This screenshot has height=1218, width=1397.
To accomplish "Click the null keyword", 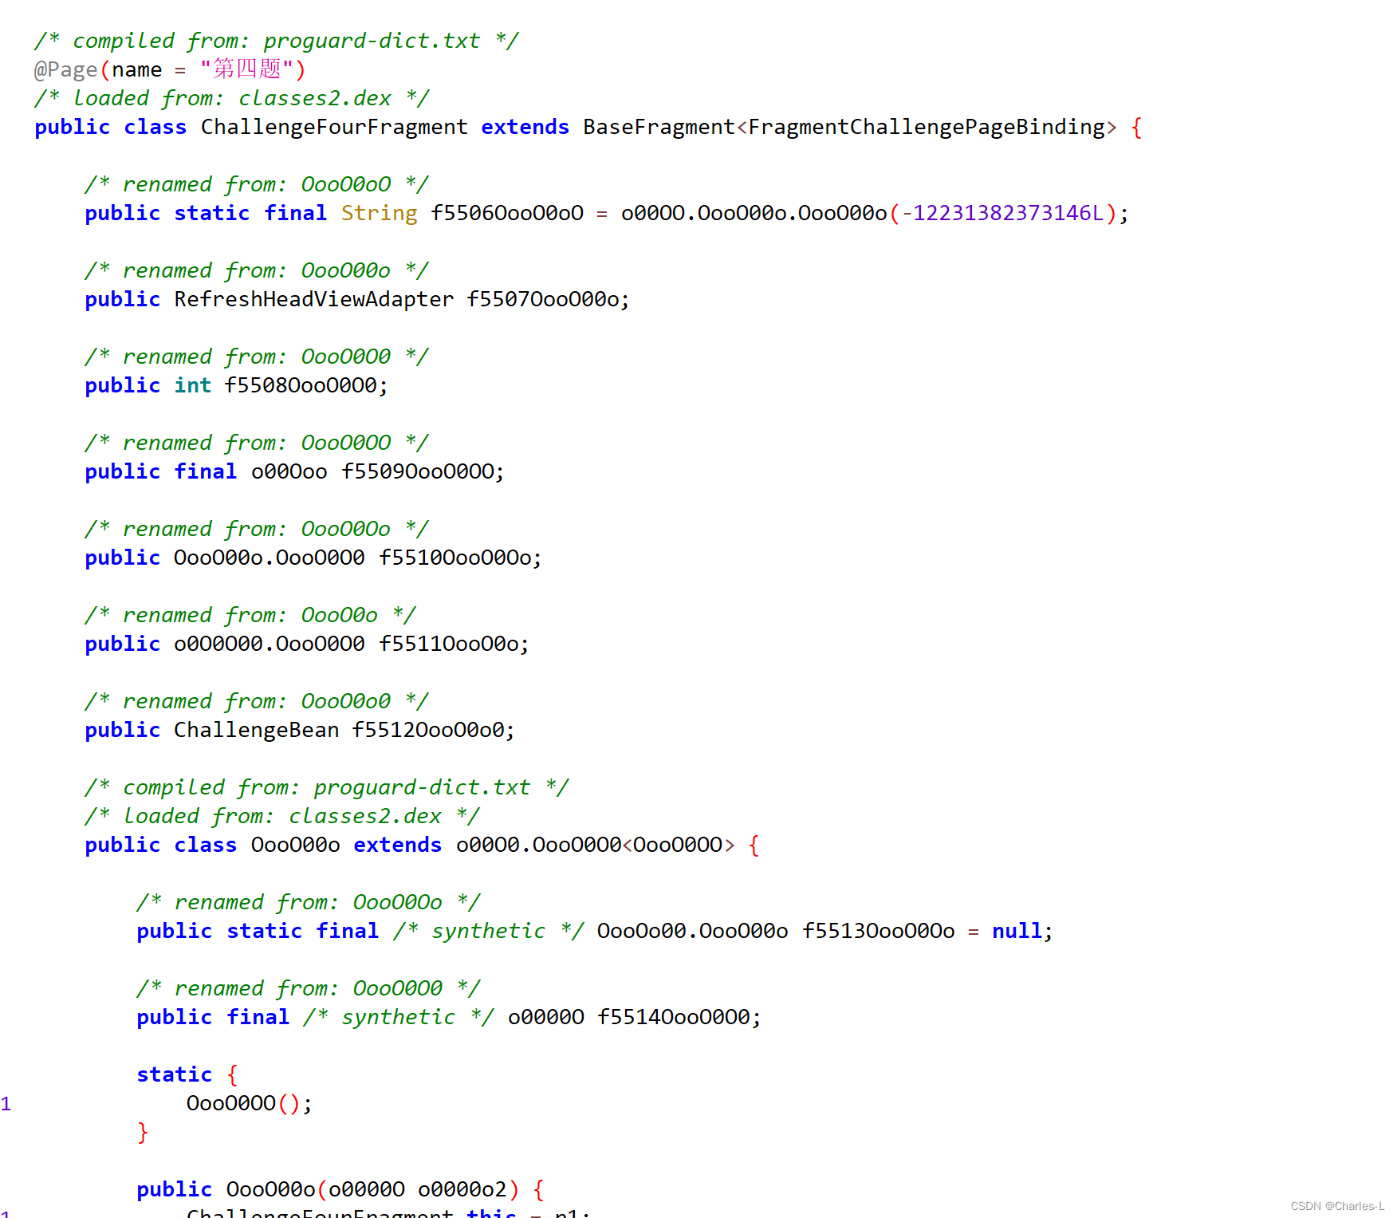I will (1017, 932).
